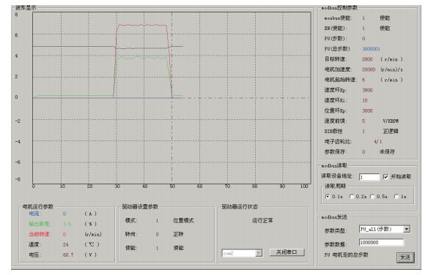Click the blue 电流 legend label

click(35, 214)
